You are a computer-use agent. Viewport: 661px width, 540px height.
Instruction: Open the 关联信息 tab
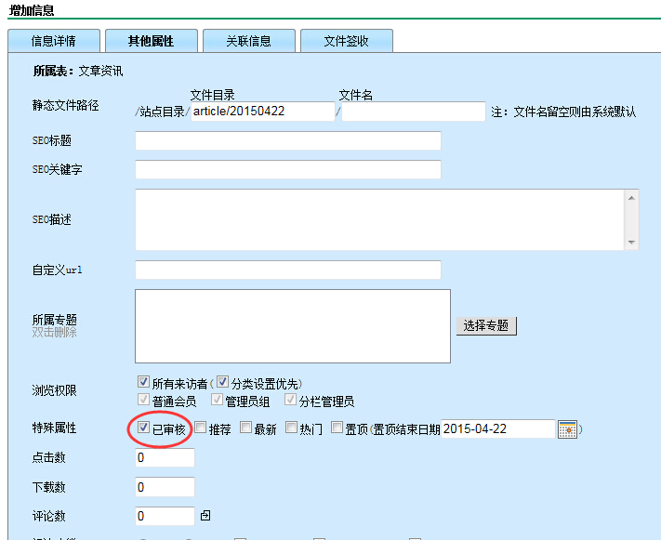(248, 41)
